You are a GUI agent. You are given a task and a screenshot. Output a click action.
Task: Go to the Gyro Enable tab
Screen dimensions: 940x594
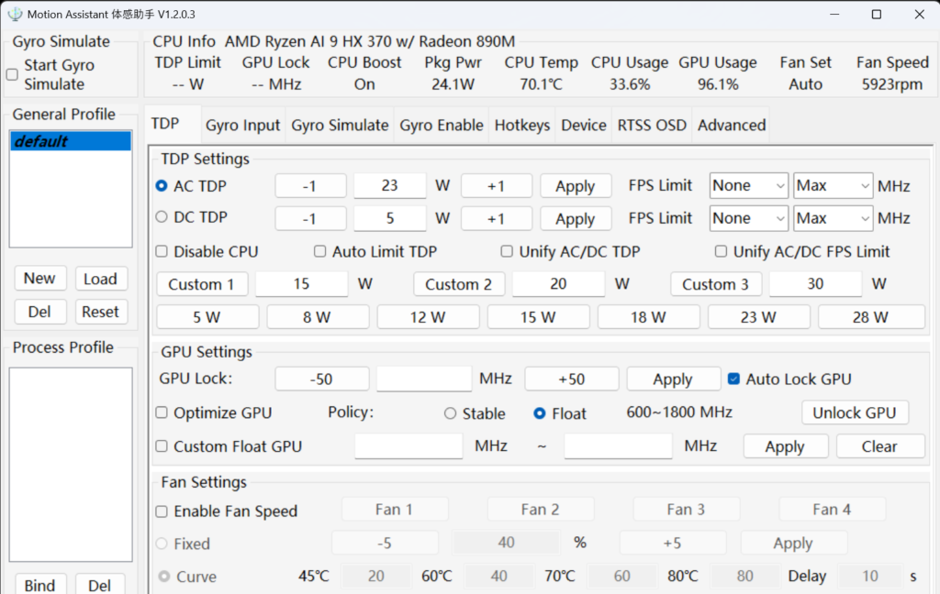click(x=442, y=126)
